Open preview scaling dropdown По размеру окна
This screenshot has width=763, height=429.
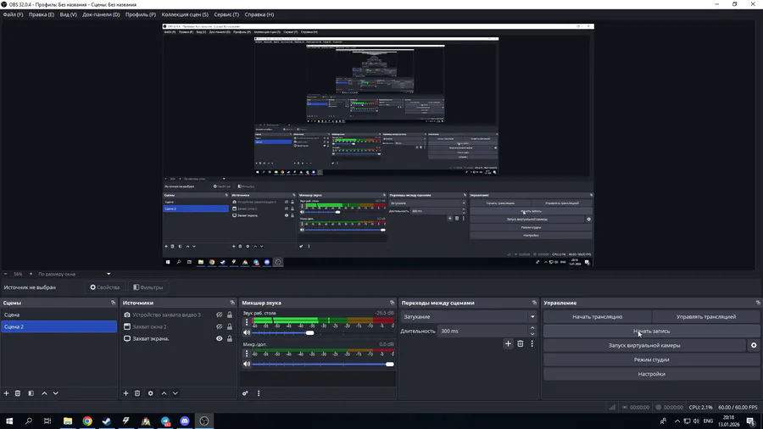pyautogui.click(x=75, y=274)
